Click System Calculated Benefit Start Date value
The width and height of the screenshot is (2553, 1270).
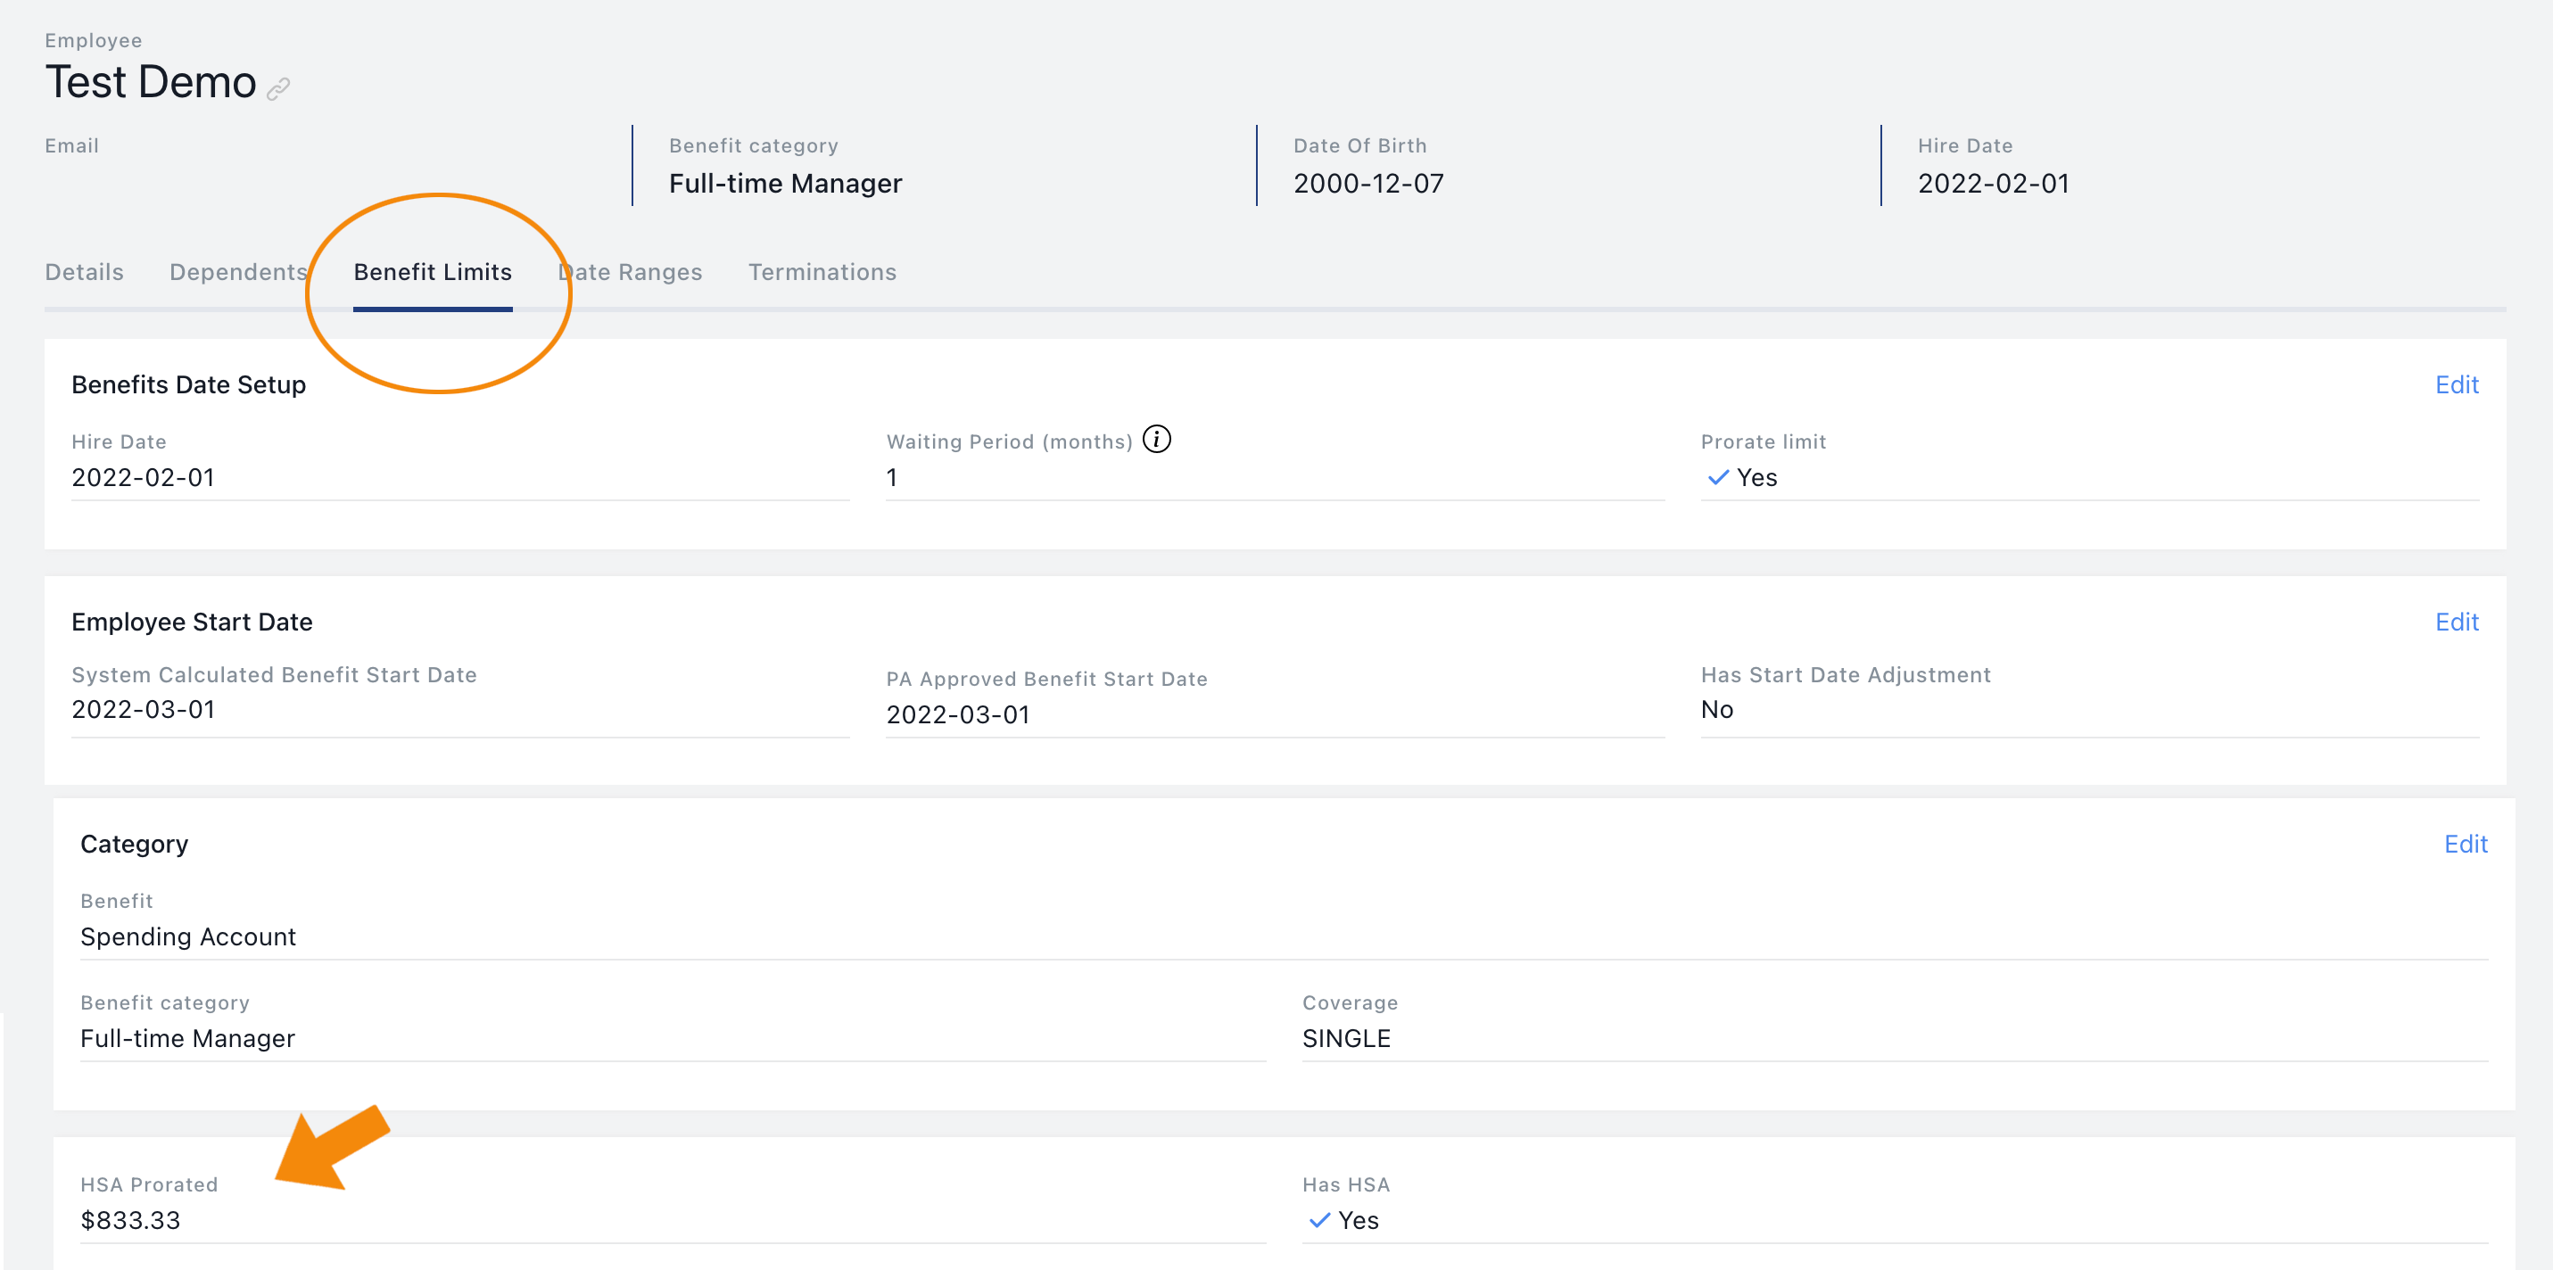pos(144,709)
